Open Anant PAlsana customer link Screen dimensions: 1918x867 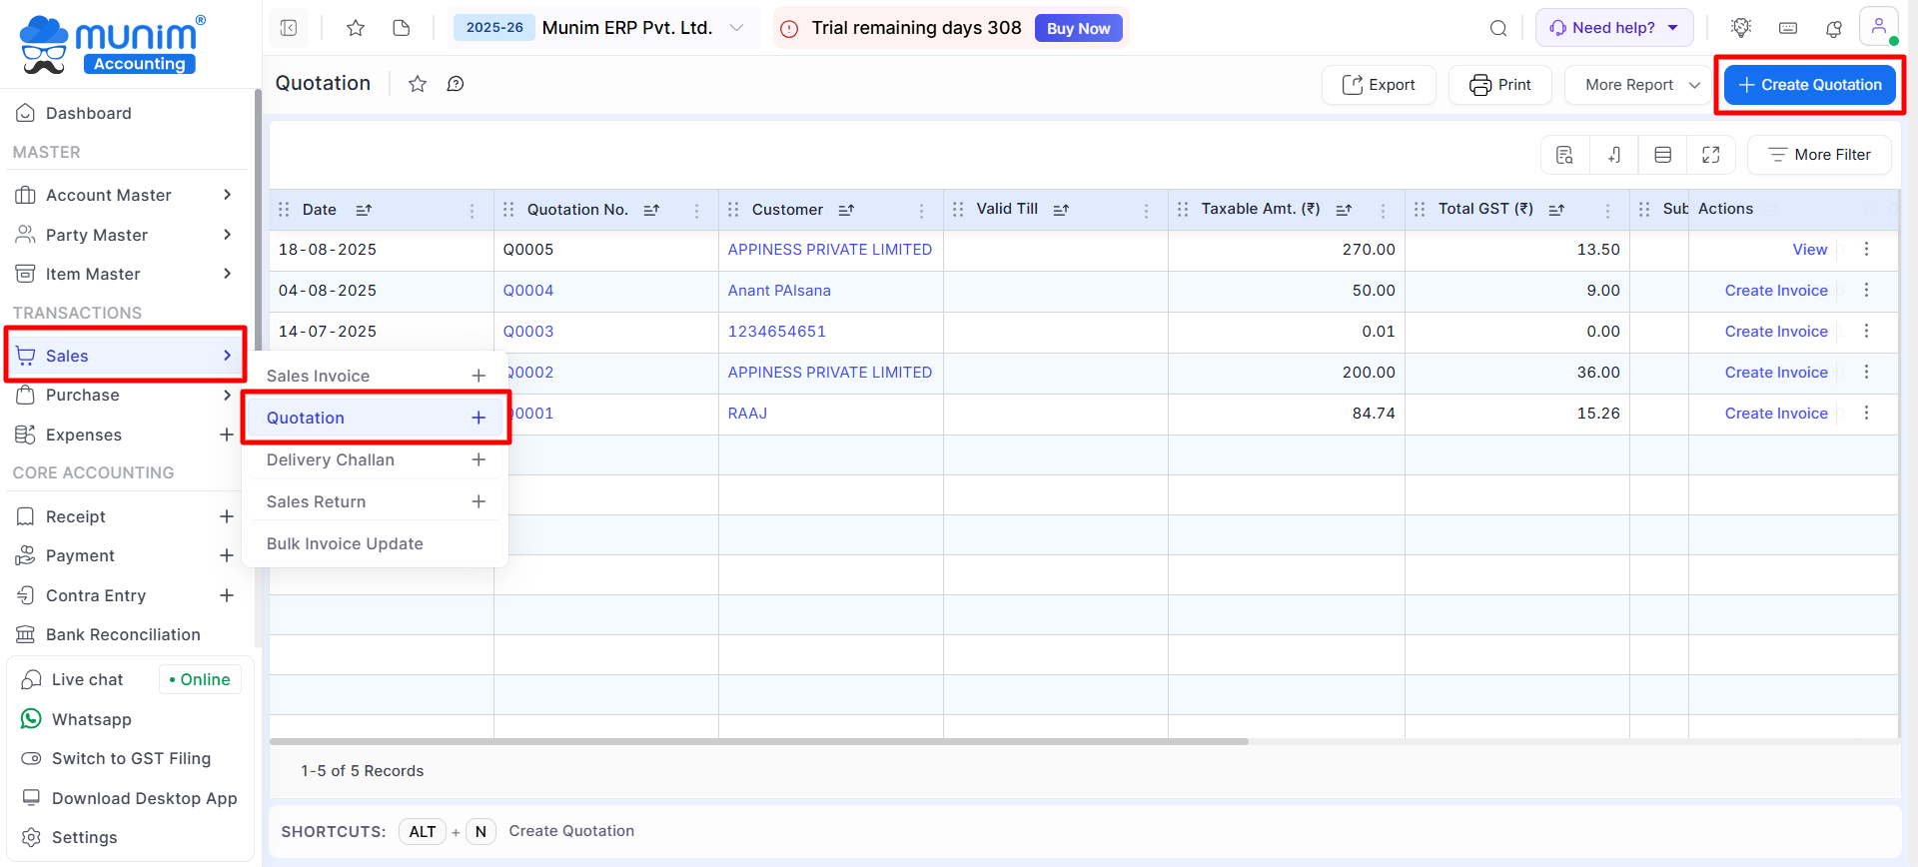(x=779, y=291)
